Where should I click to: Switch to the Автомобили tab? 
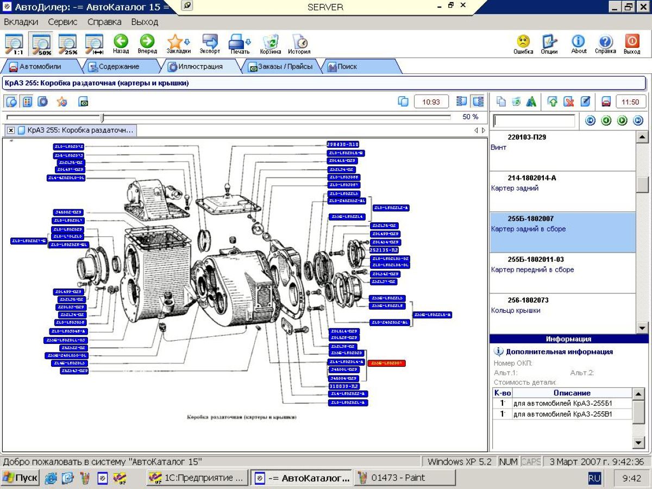[x=40, y=66]
